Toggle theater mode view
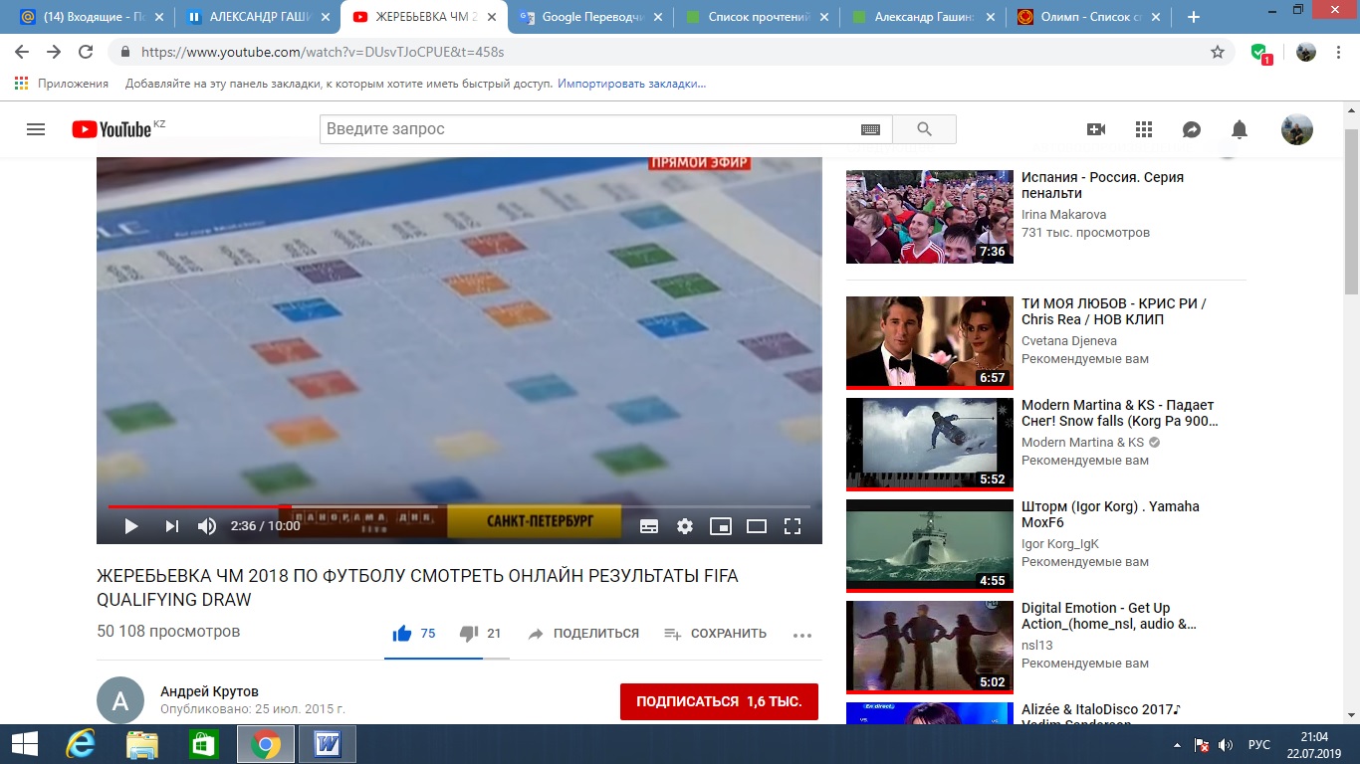 757,526
